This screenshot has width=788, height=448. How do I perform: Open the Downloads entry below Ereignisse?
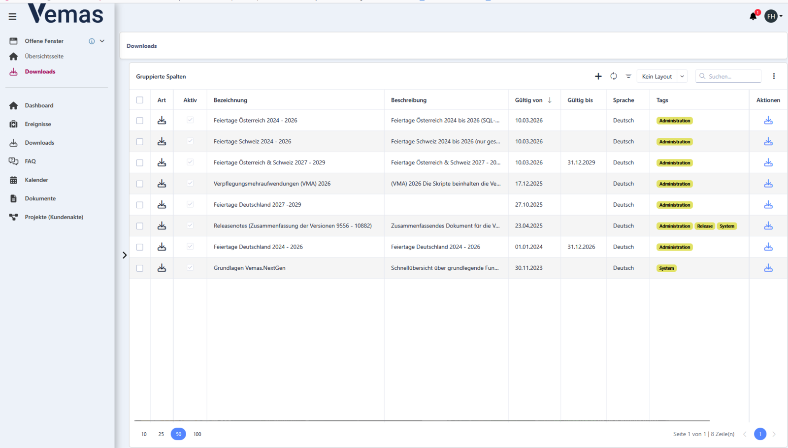pos(40,143)
